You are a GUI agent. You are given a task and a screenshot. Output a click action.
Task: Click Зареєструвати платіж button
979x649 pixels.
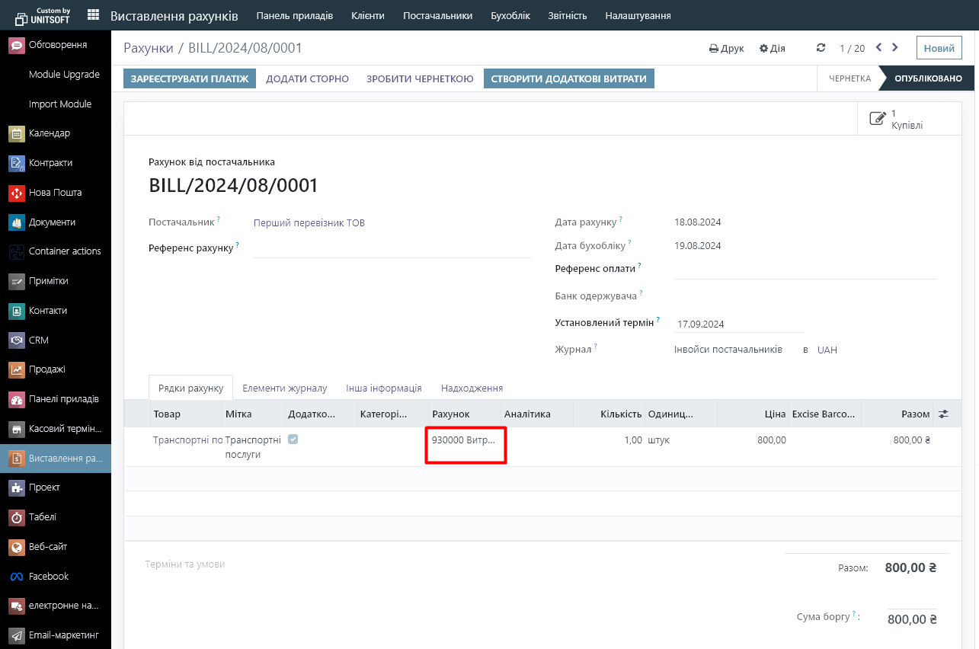190,78
